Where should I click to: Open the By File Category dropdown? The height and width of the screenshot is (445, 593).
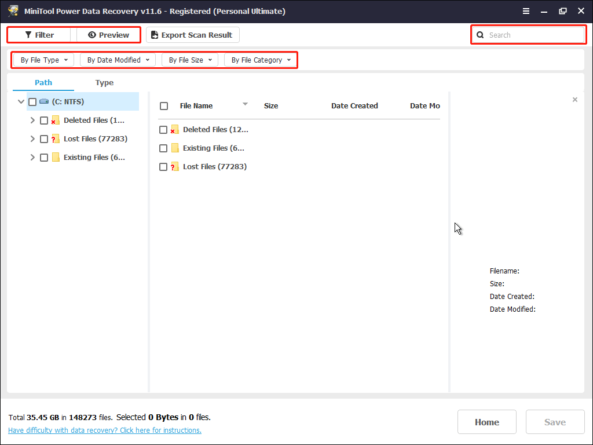(x=261, y=60)
